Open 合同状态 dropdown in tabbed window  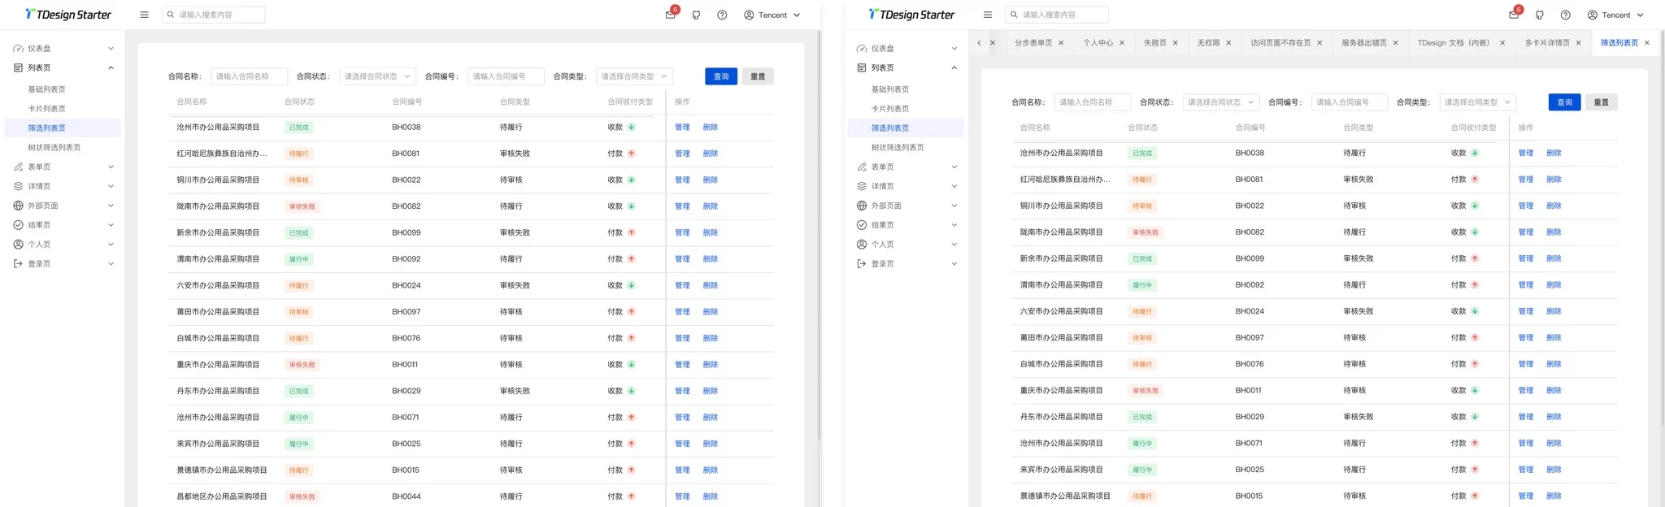click(1221, 102)
